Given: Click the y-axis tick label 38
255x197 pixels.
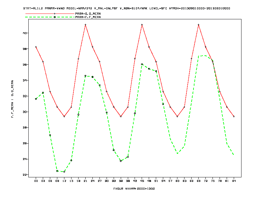Looking at the screenshot, I should tap(24, 49).
